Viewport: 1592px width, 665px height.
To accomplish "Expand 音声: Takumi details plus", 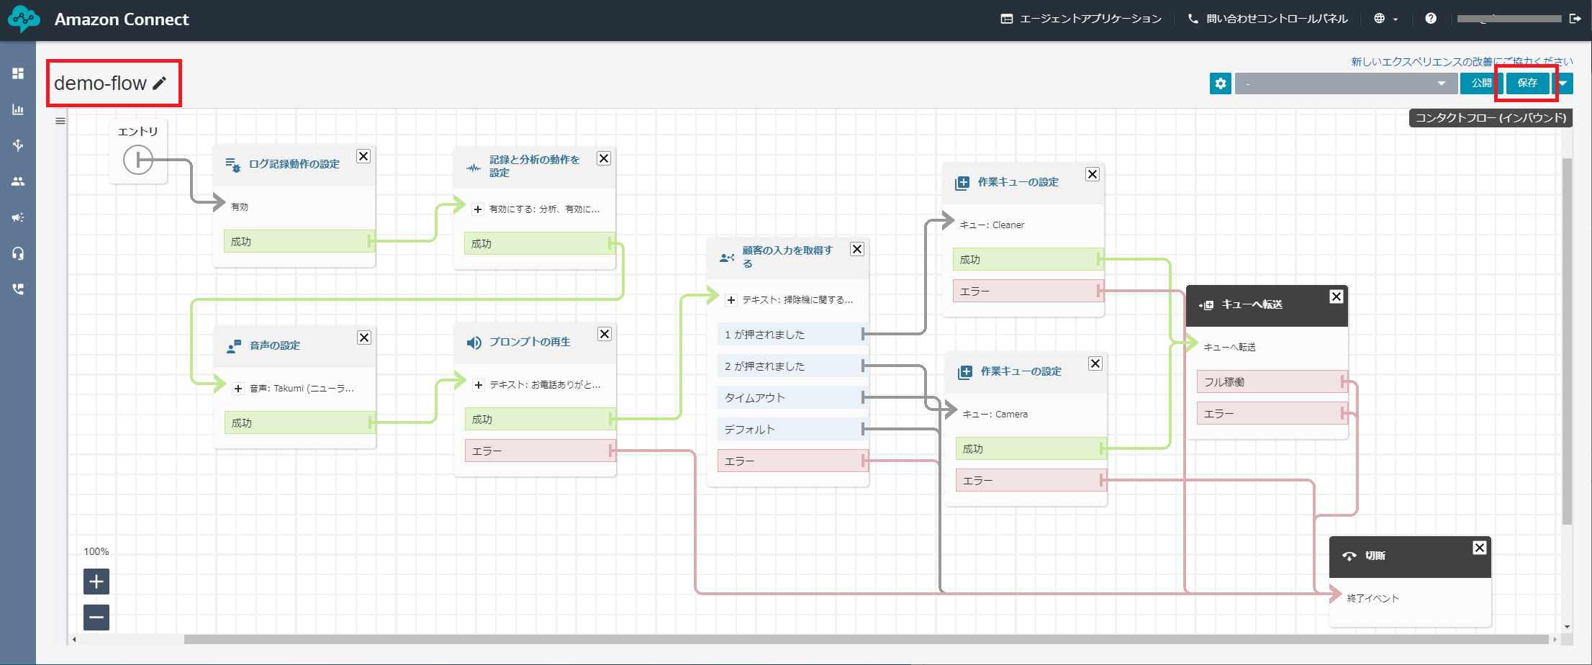I will (x=238, y=389).
